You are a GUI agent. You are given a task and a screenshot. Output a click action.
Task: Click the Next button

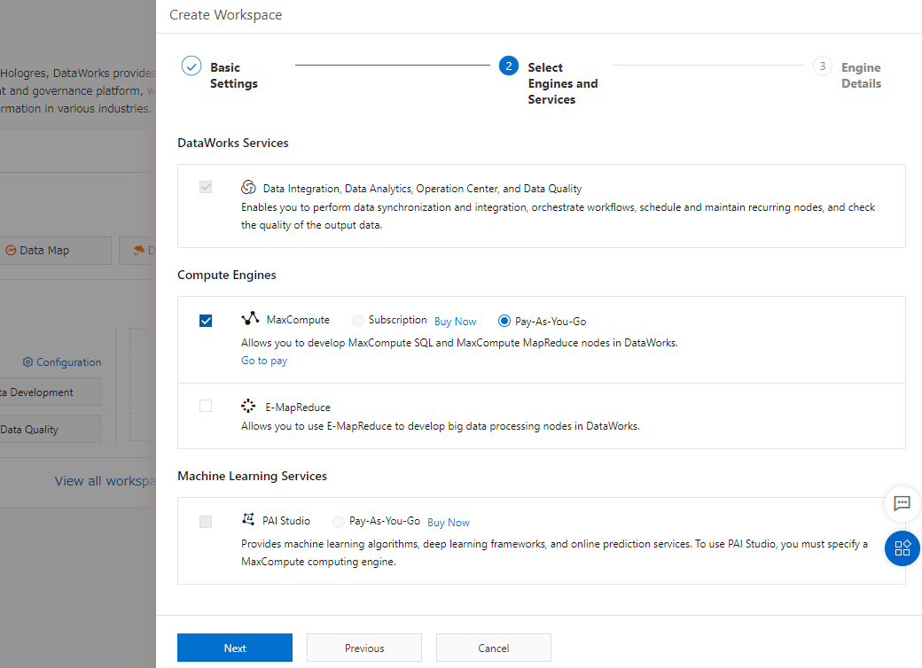(x=235, y=648)
